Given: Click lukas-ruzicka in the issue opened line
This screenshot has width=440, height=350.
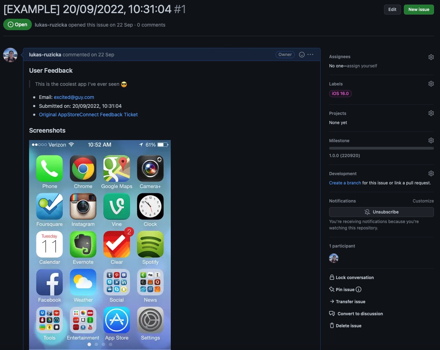Looking at the screenshot, I should coord(51,25).
